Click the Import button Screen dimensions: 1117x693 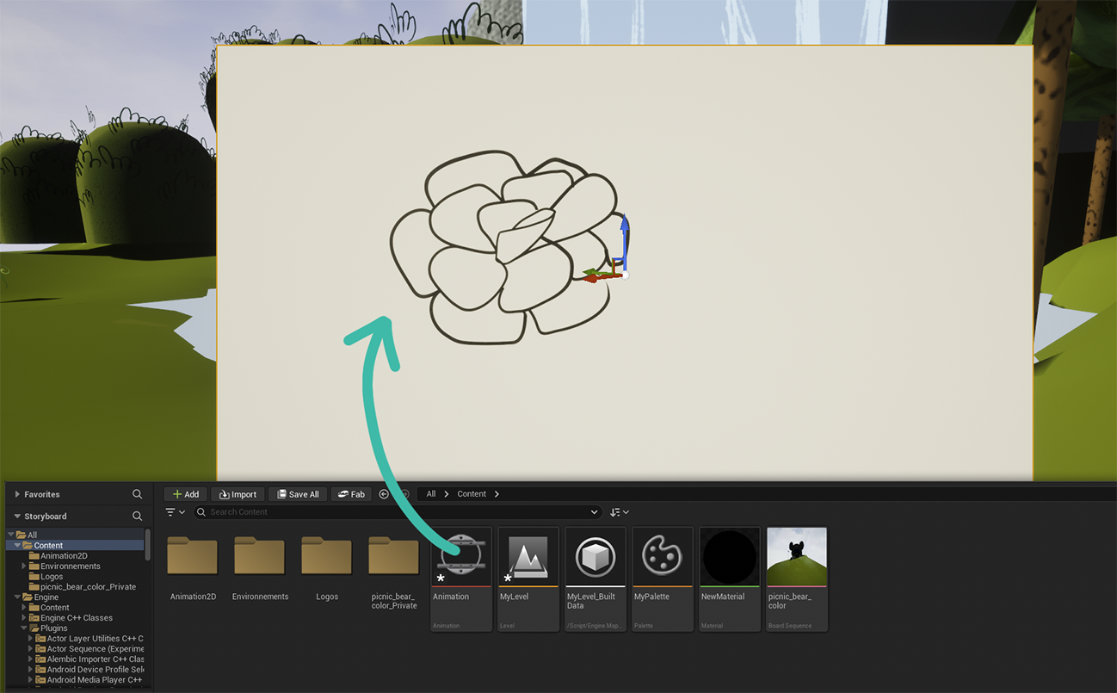coord(238,494)
